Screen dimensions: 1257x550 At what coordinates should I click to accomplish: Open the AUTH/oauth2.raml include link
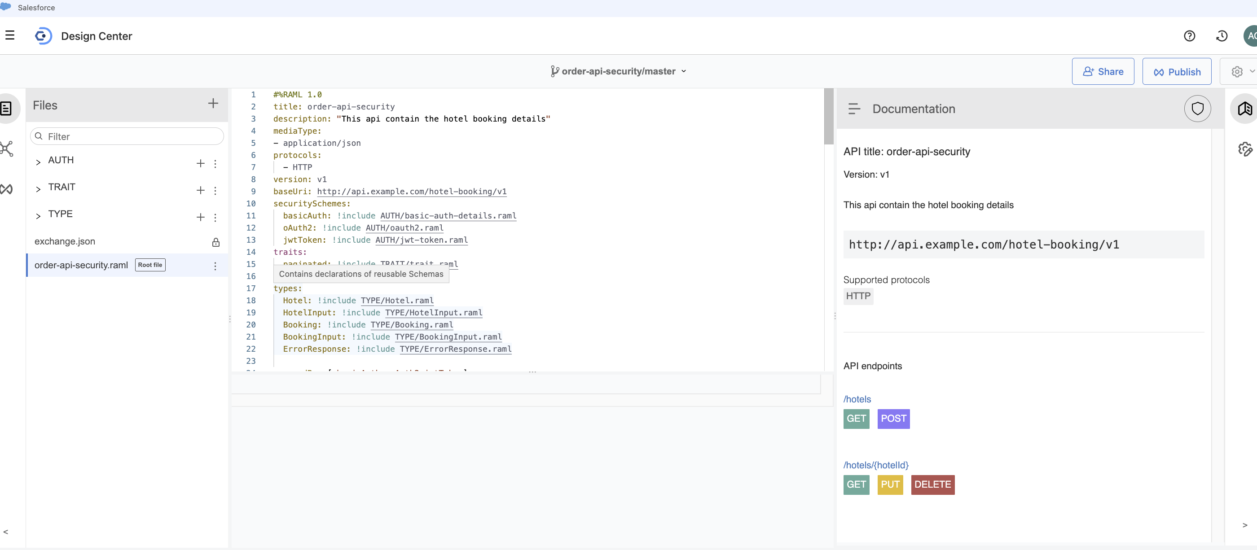[x=404, y=228]
